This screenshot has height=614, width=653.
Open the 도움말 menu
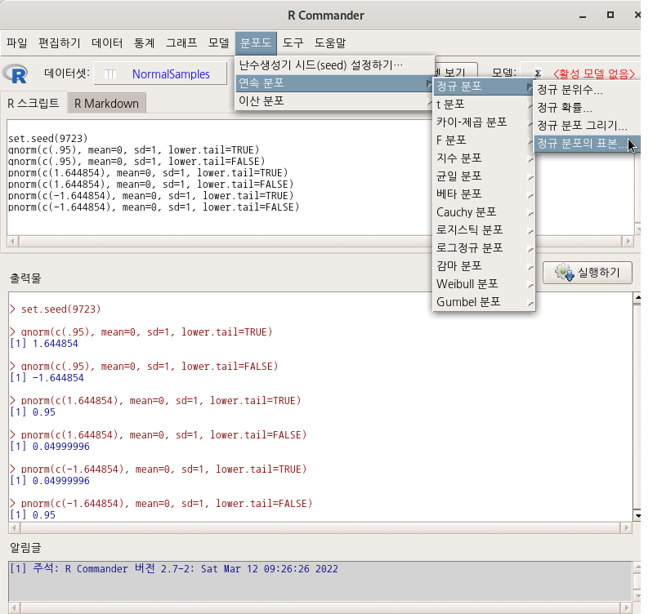330,42
